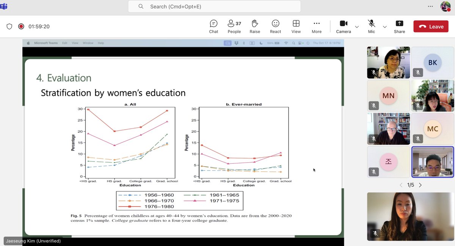Screen dimensions: 455x246
Task: Go to next participant page with right chevron
Action: point(420,185)
